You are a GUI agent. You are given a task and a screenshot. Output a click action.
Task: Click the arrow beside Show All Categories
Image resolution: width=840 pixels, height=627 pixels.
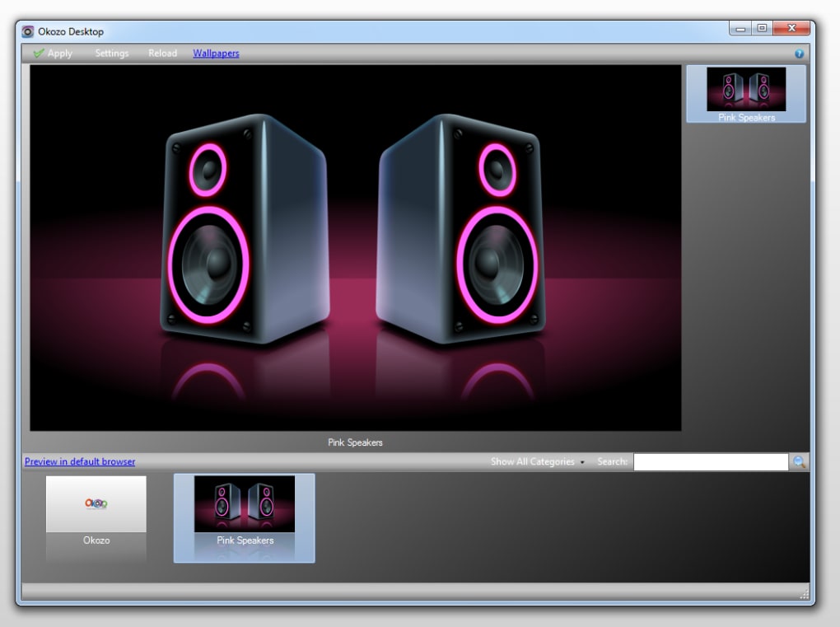(x=583, y=462)
